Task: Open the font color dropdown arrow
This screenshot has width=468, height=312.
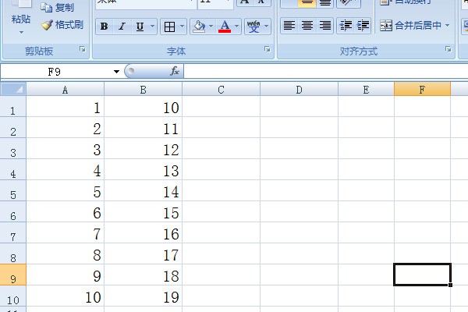Action: 237,27
